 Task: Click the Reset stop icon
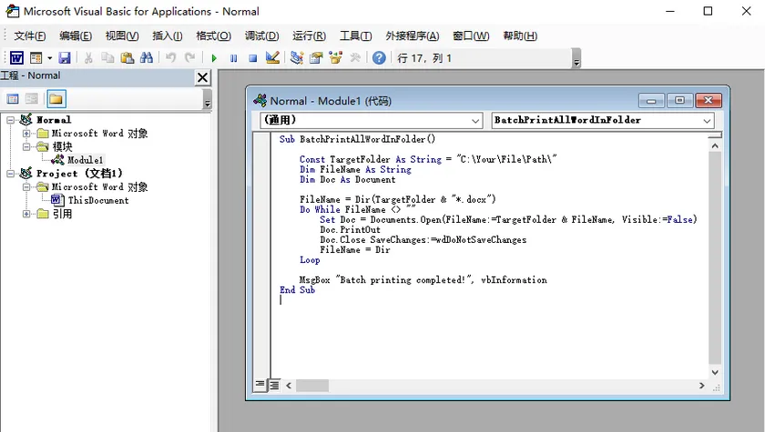coord(253,58)
